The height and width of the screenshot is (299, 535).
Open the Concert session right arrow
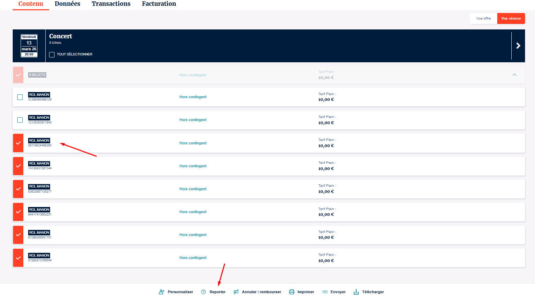coord(518,46)
